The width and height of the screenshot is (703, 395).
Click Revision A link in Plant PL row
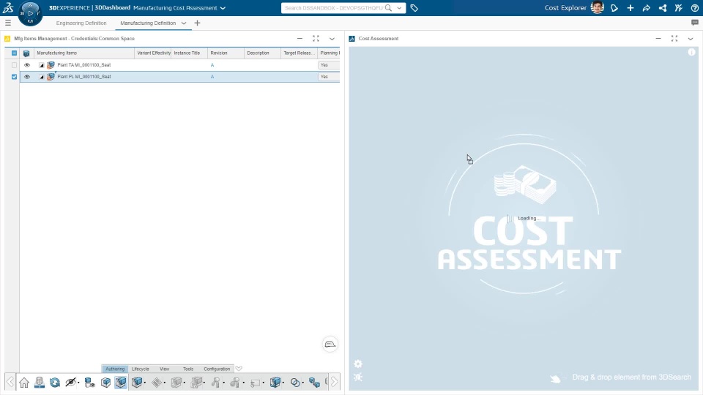212,77
